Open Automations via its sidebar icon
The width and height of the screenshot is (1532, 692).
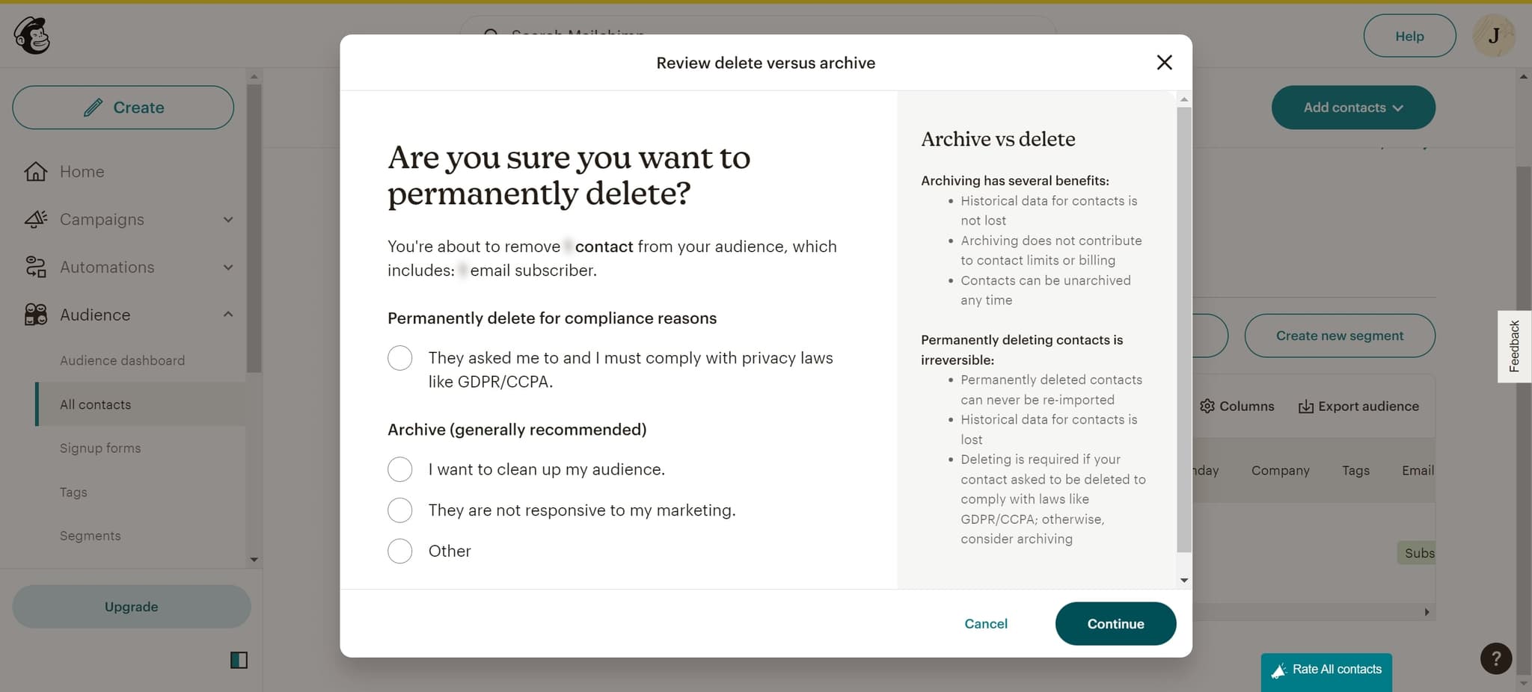click(x=35, y=267)
